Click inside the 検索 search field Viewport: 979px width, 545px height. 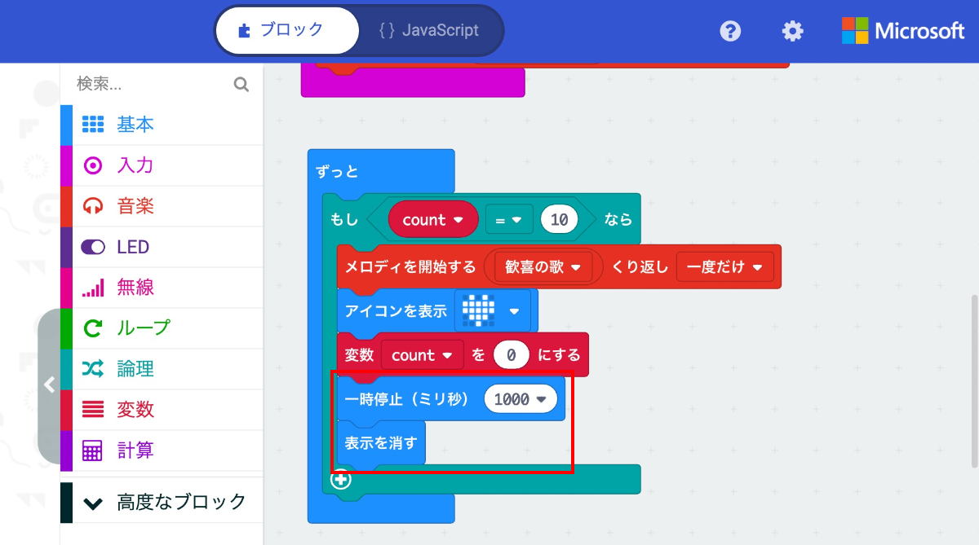click(x=147, y=84)
